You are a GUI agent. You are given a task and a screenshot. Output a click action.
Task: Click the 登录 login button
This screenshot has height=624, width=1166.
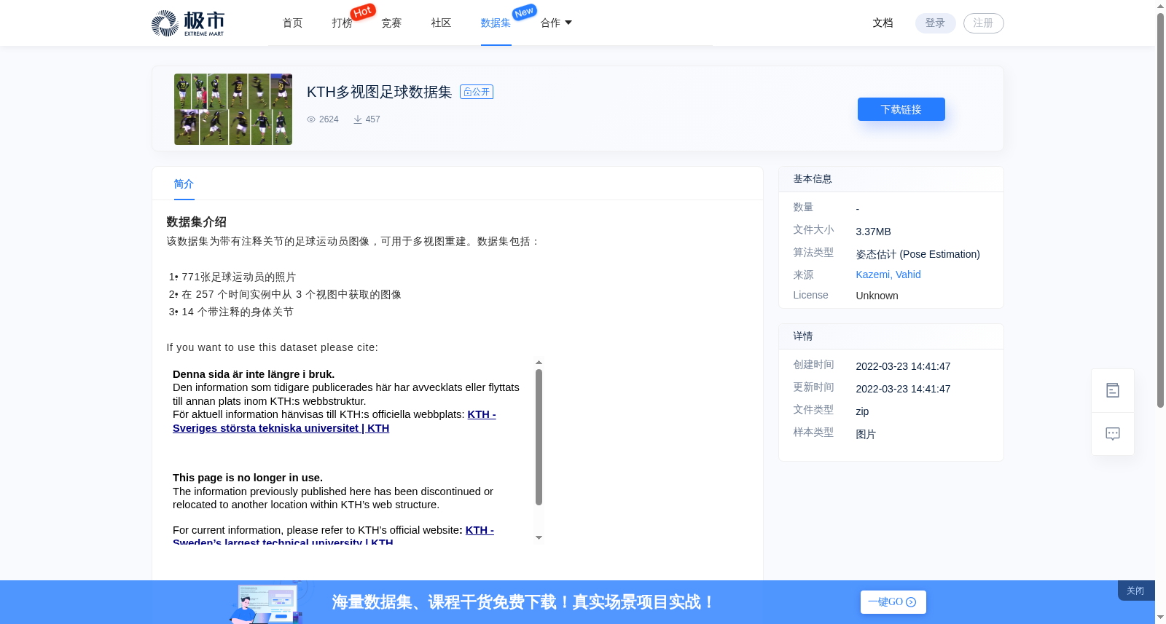pos(935,23)
